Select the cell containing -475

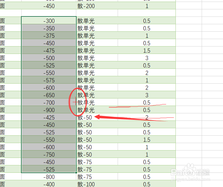pos(49,50)
